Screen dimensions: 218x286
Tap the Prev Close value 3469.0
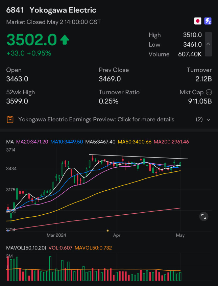click(110, 79)
